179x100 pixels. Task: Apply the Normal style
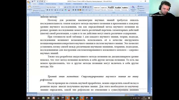[x=97, y=9]
